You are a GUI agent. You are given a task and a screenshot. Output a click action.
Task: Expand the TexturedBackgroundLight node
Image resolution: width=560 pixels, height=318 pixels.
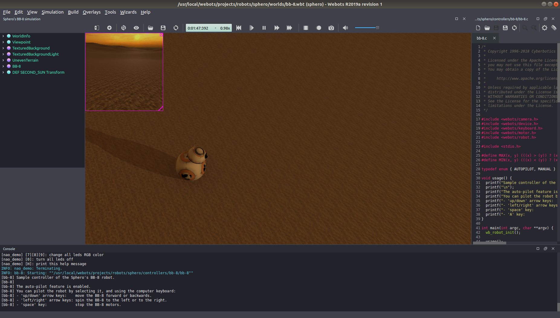(3, 54)
